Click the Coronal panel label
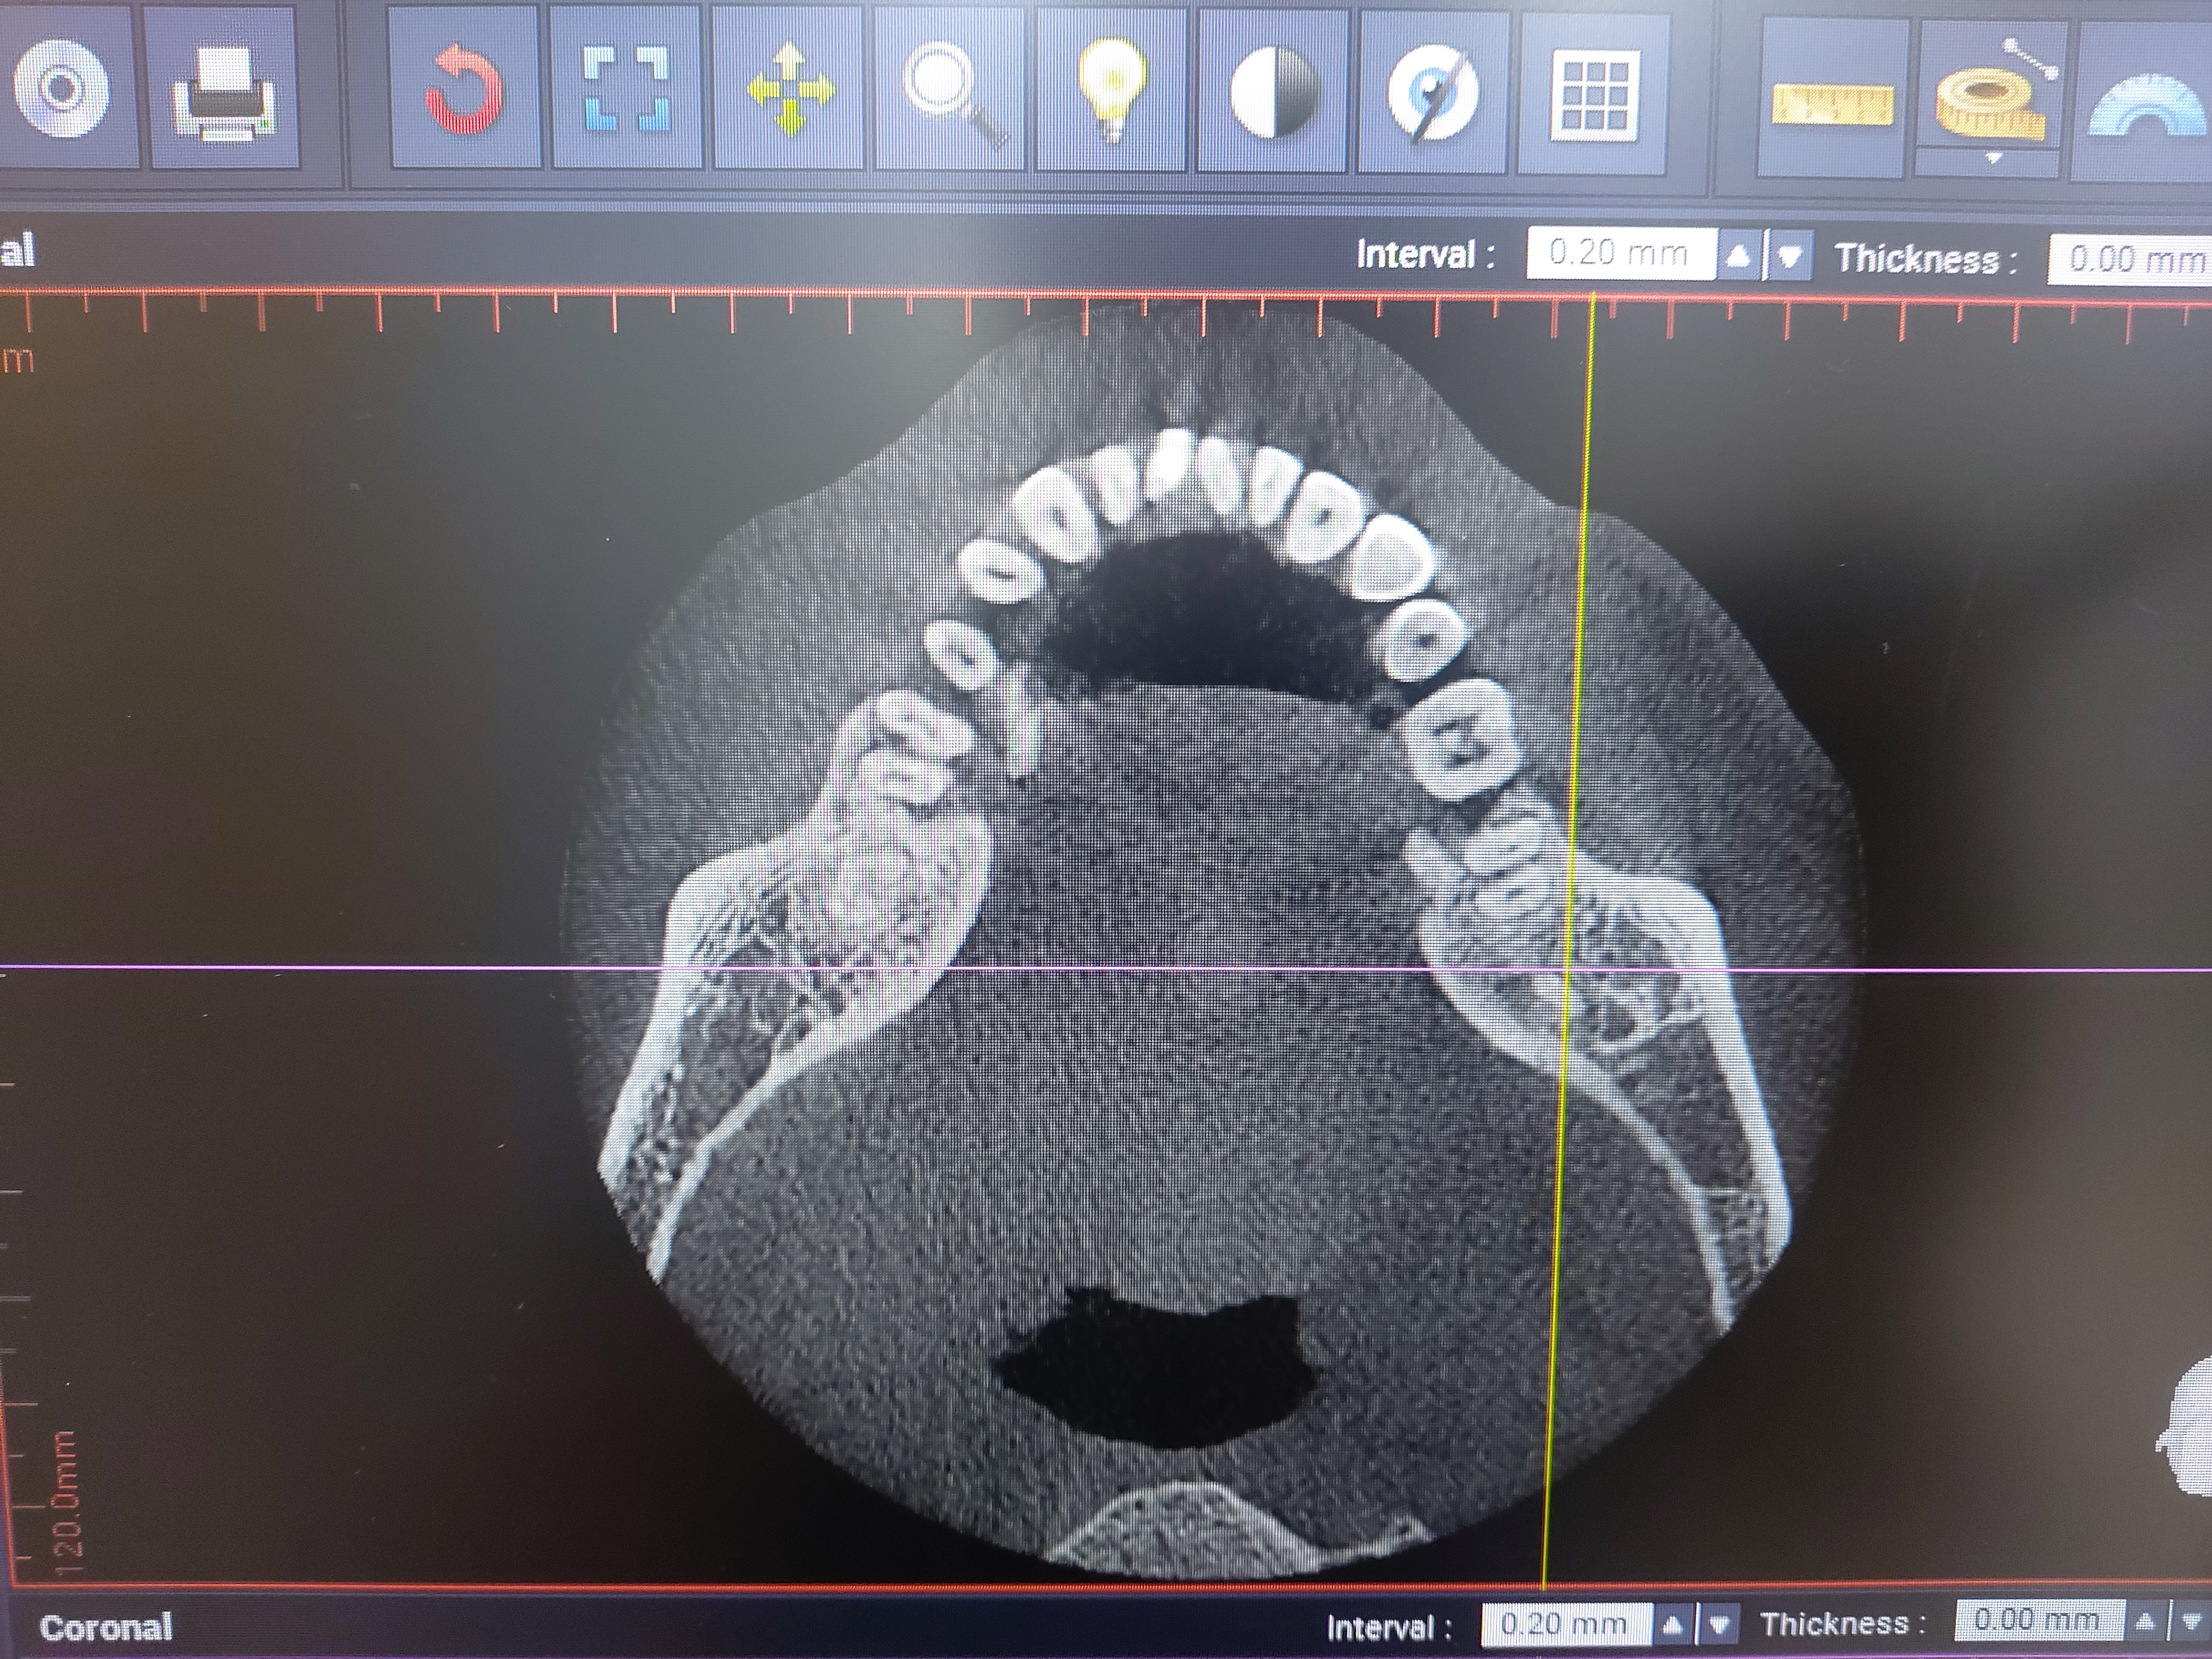This screenshot has width=2212, height=1659. 106,1627
